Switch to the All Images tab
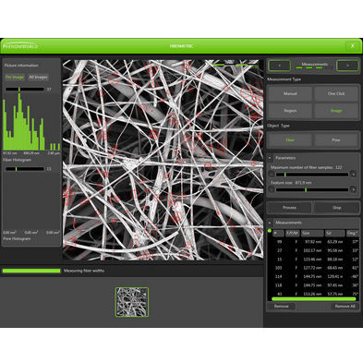 coord(38,77)
